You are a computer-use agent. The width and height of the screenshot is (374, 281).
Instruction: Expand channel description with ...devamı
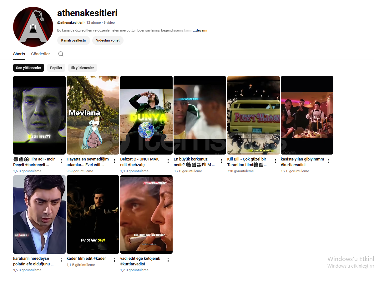pyautogui.click(x=200, y=30)
